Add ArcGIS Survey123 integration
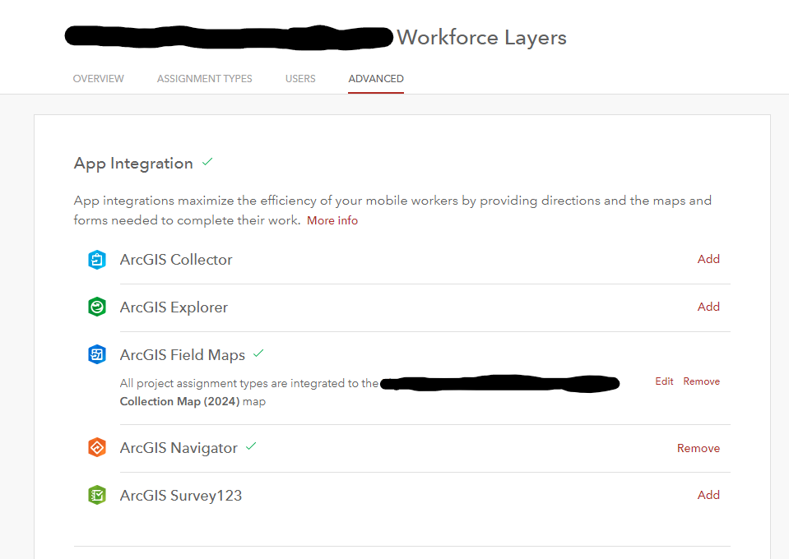Viewport: 789px width, 559px height. 708,494
